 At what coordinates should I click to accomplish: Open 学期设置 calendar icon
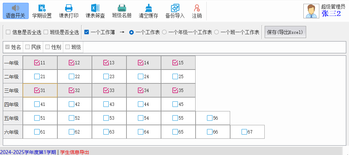(x=42, y=8)
